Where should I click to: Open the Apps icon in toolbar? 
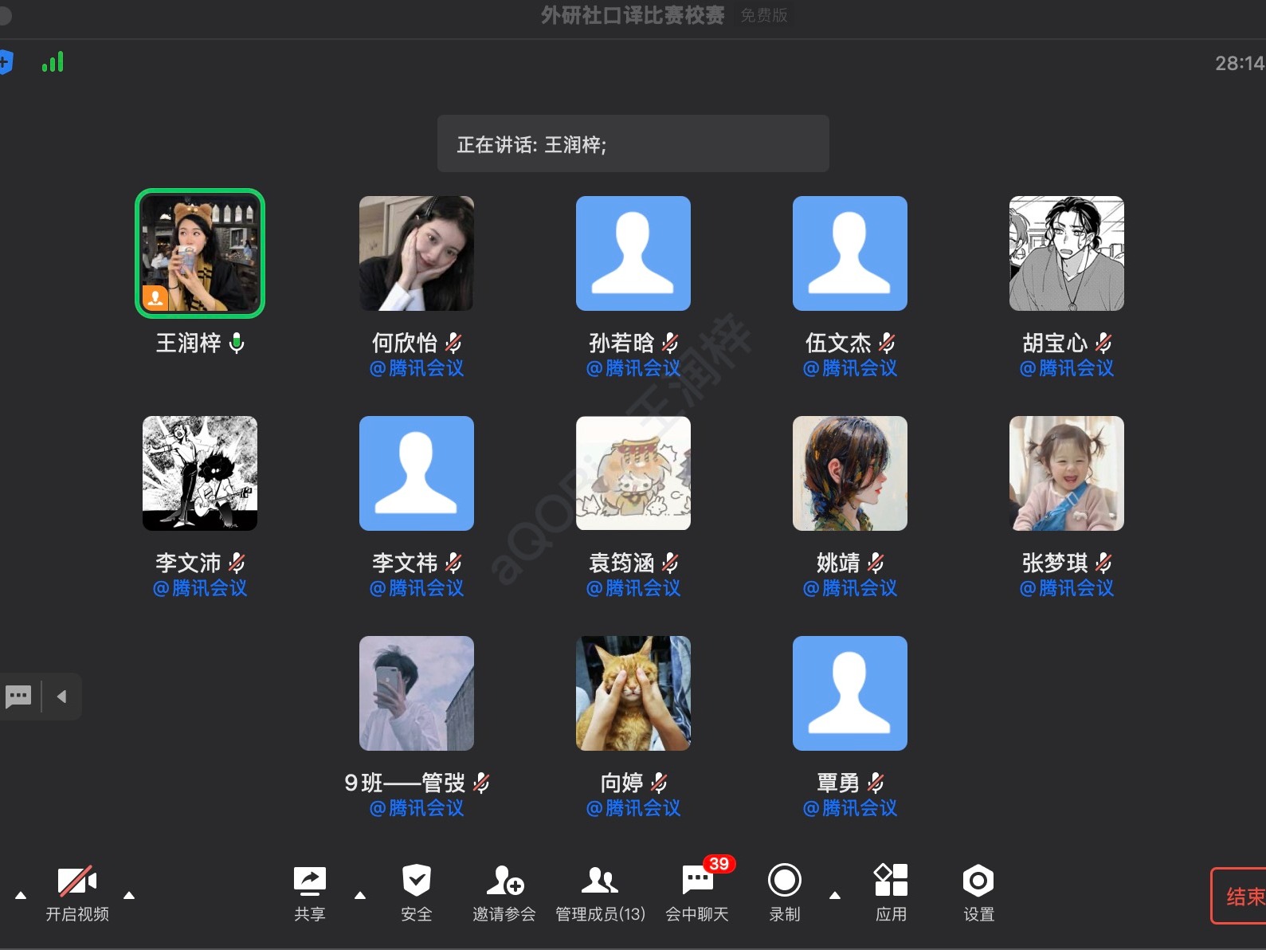point(891,881)
